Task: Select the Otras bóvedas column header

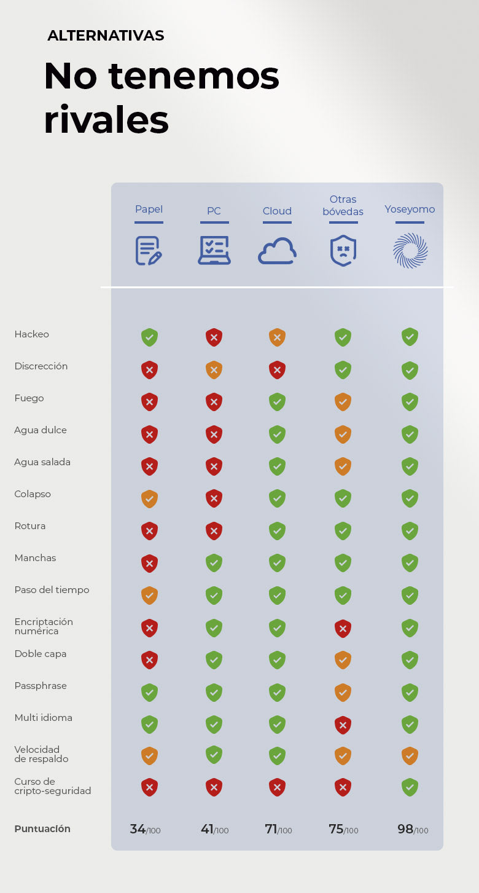Action: tap(343, 205)
